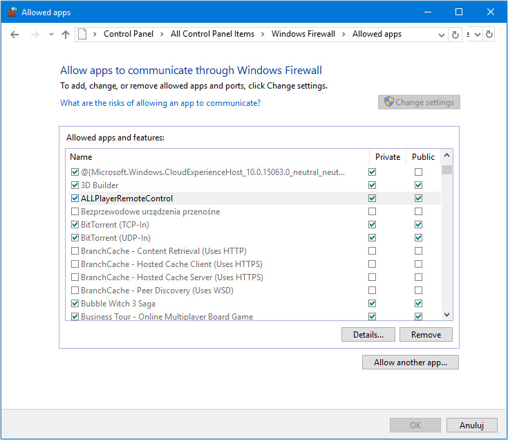Click the Remove button

(x=426, y=335)
